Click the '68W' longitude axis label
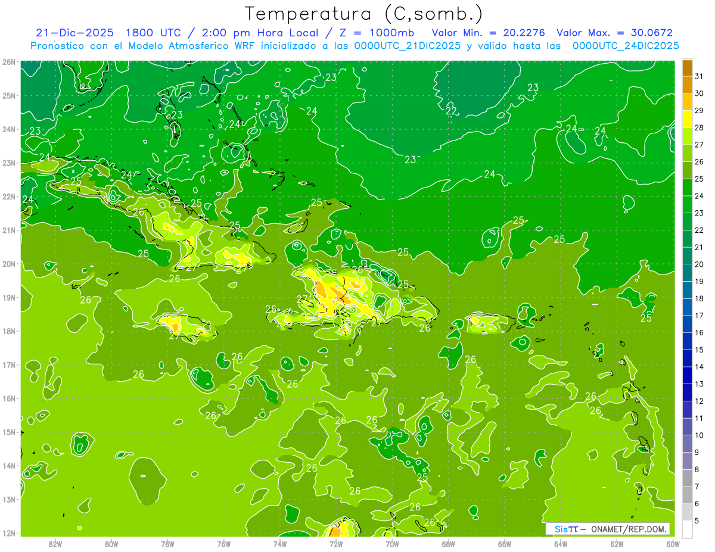This screenshot has width=715, height=552. point(448,544)
